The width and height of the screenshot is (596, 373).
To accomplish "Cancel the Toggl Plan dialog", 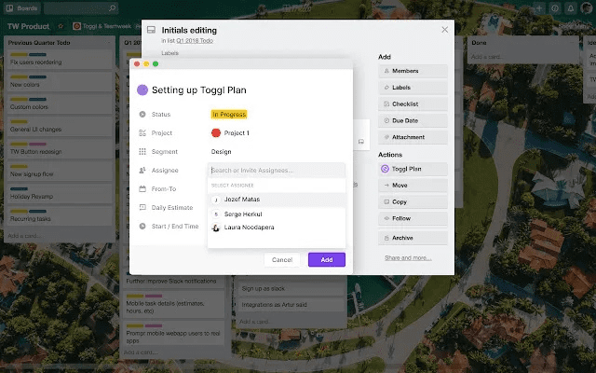I will pos(282,259).
